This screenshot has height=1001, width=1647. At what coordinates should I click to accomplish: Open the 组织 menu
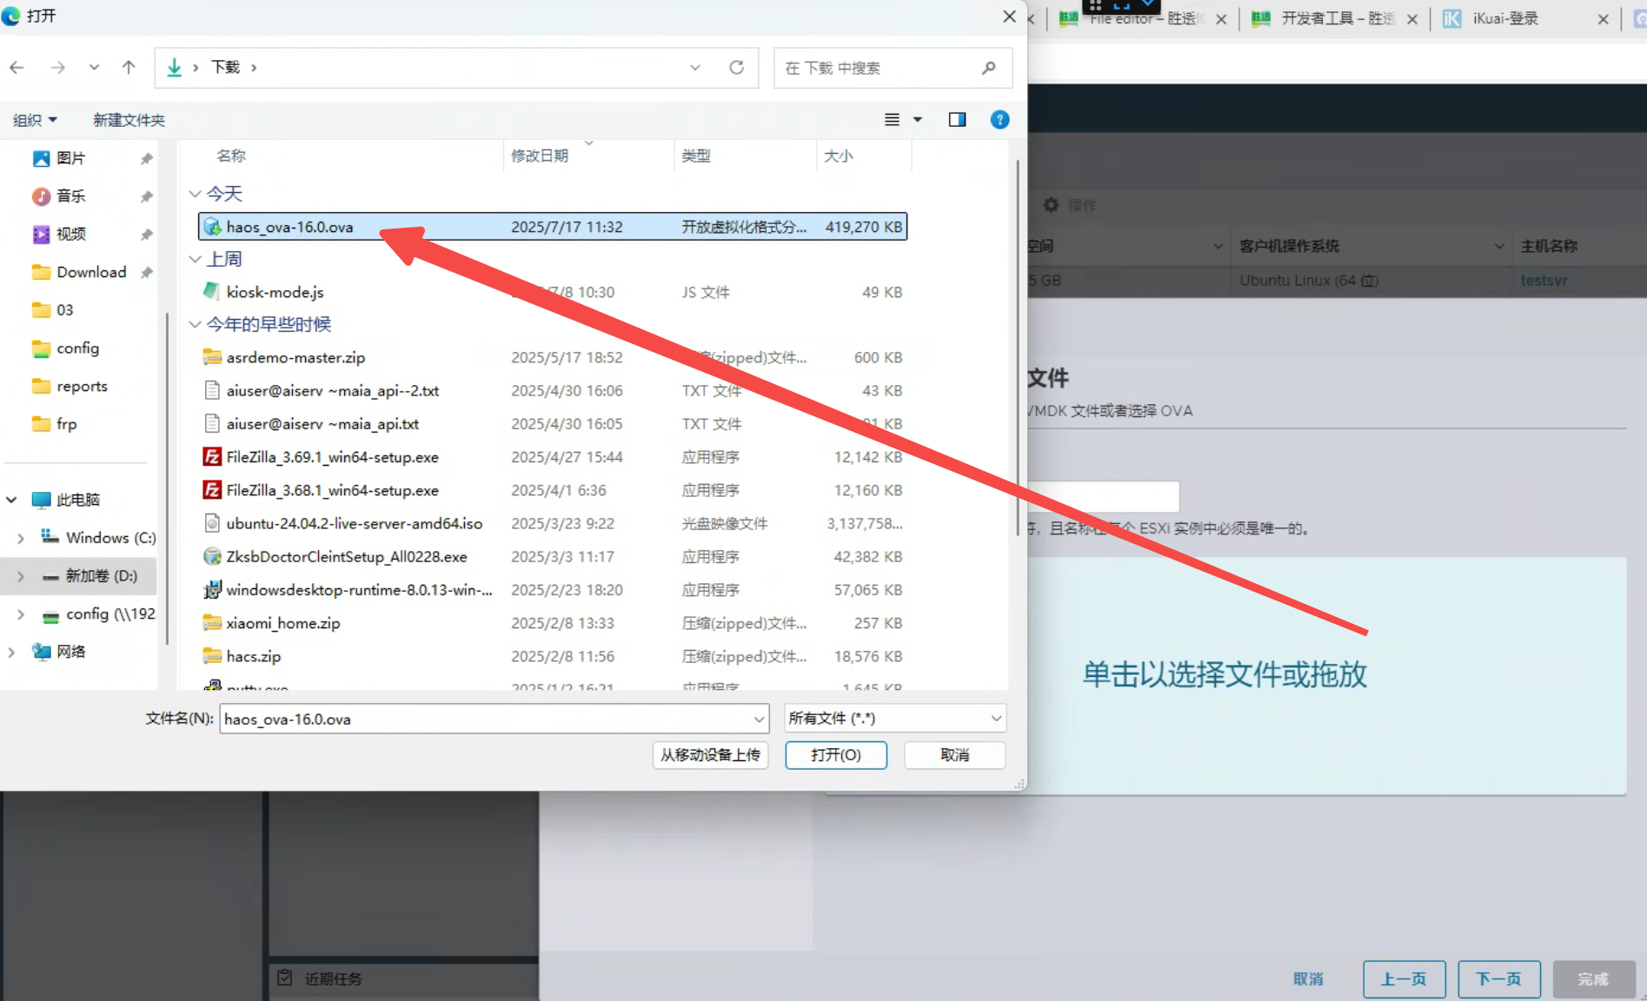tap(35, 120)
